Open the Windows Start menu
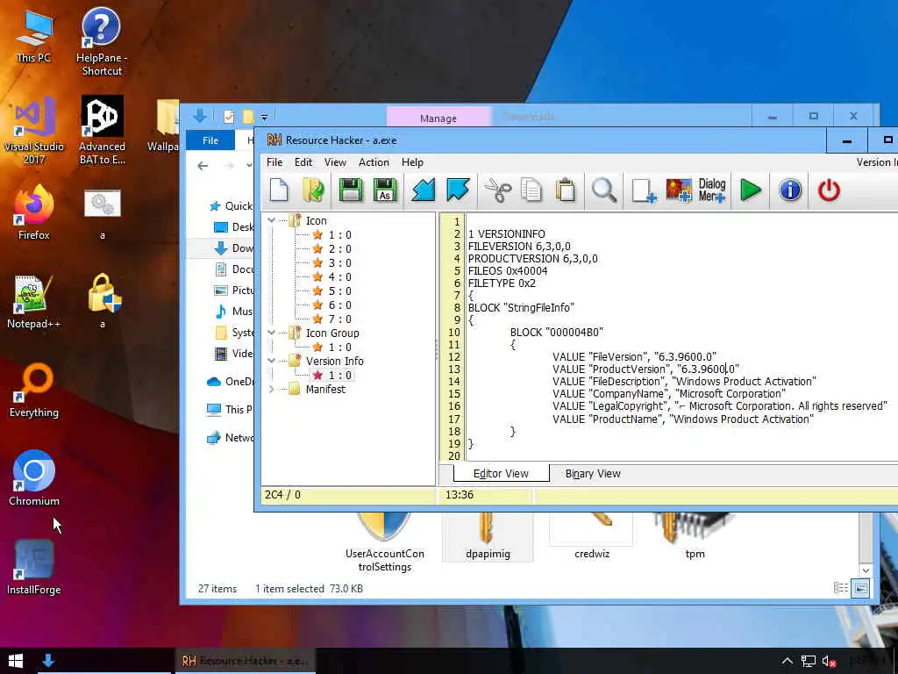898x674 pixels. pos(16,661)
